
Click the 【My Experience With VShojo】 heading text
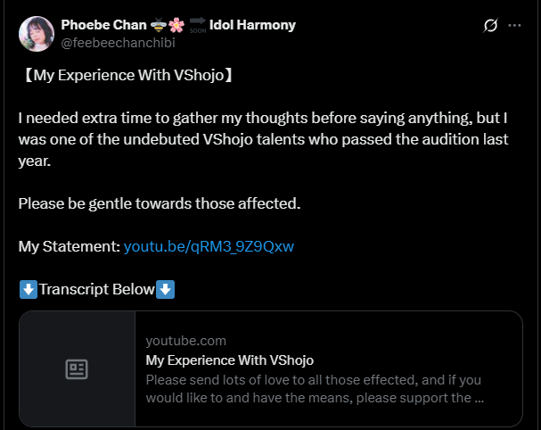point(128,75)
